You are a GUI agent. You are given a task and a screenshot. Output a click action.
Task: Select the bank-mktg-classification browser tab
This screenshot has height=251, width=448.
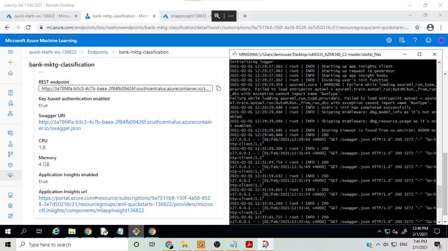tap(120, 16)
